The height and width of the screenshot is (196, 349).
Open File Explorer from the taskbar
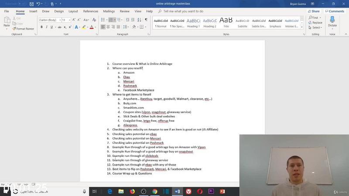(x=121, y=191)
